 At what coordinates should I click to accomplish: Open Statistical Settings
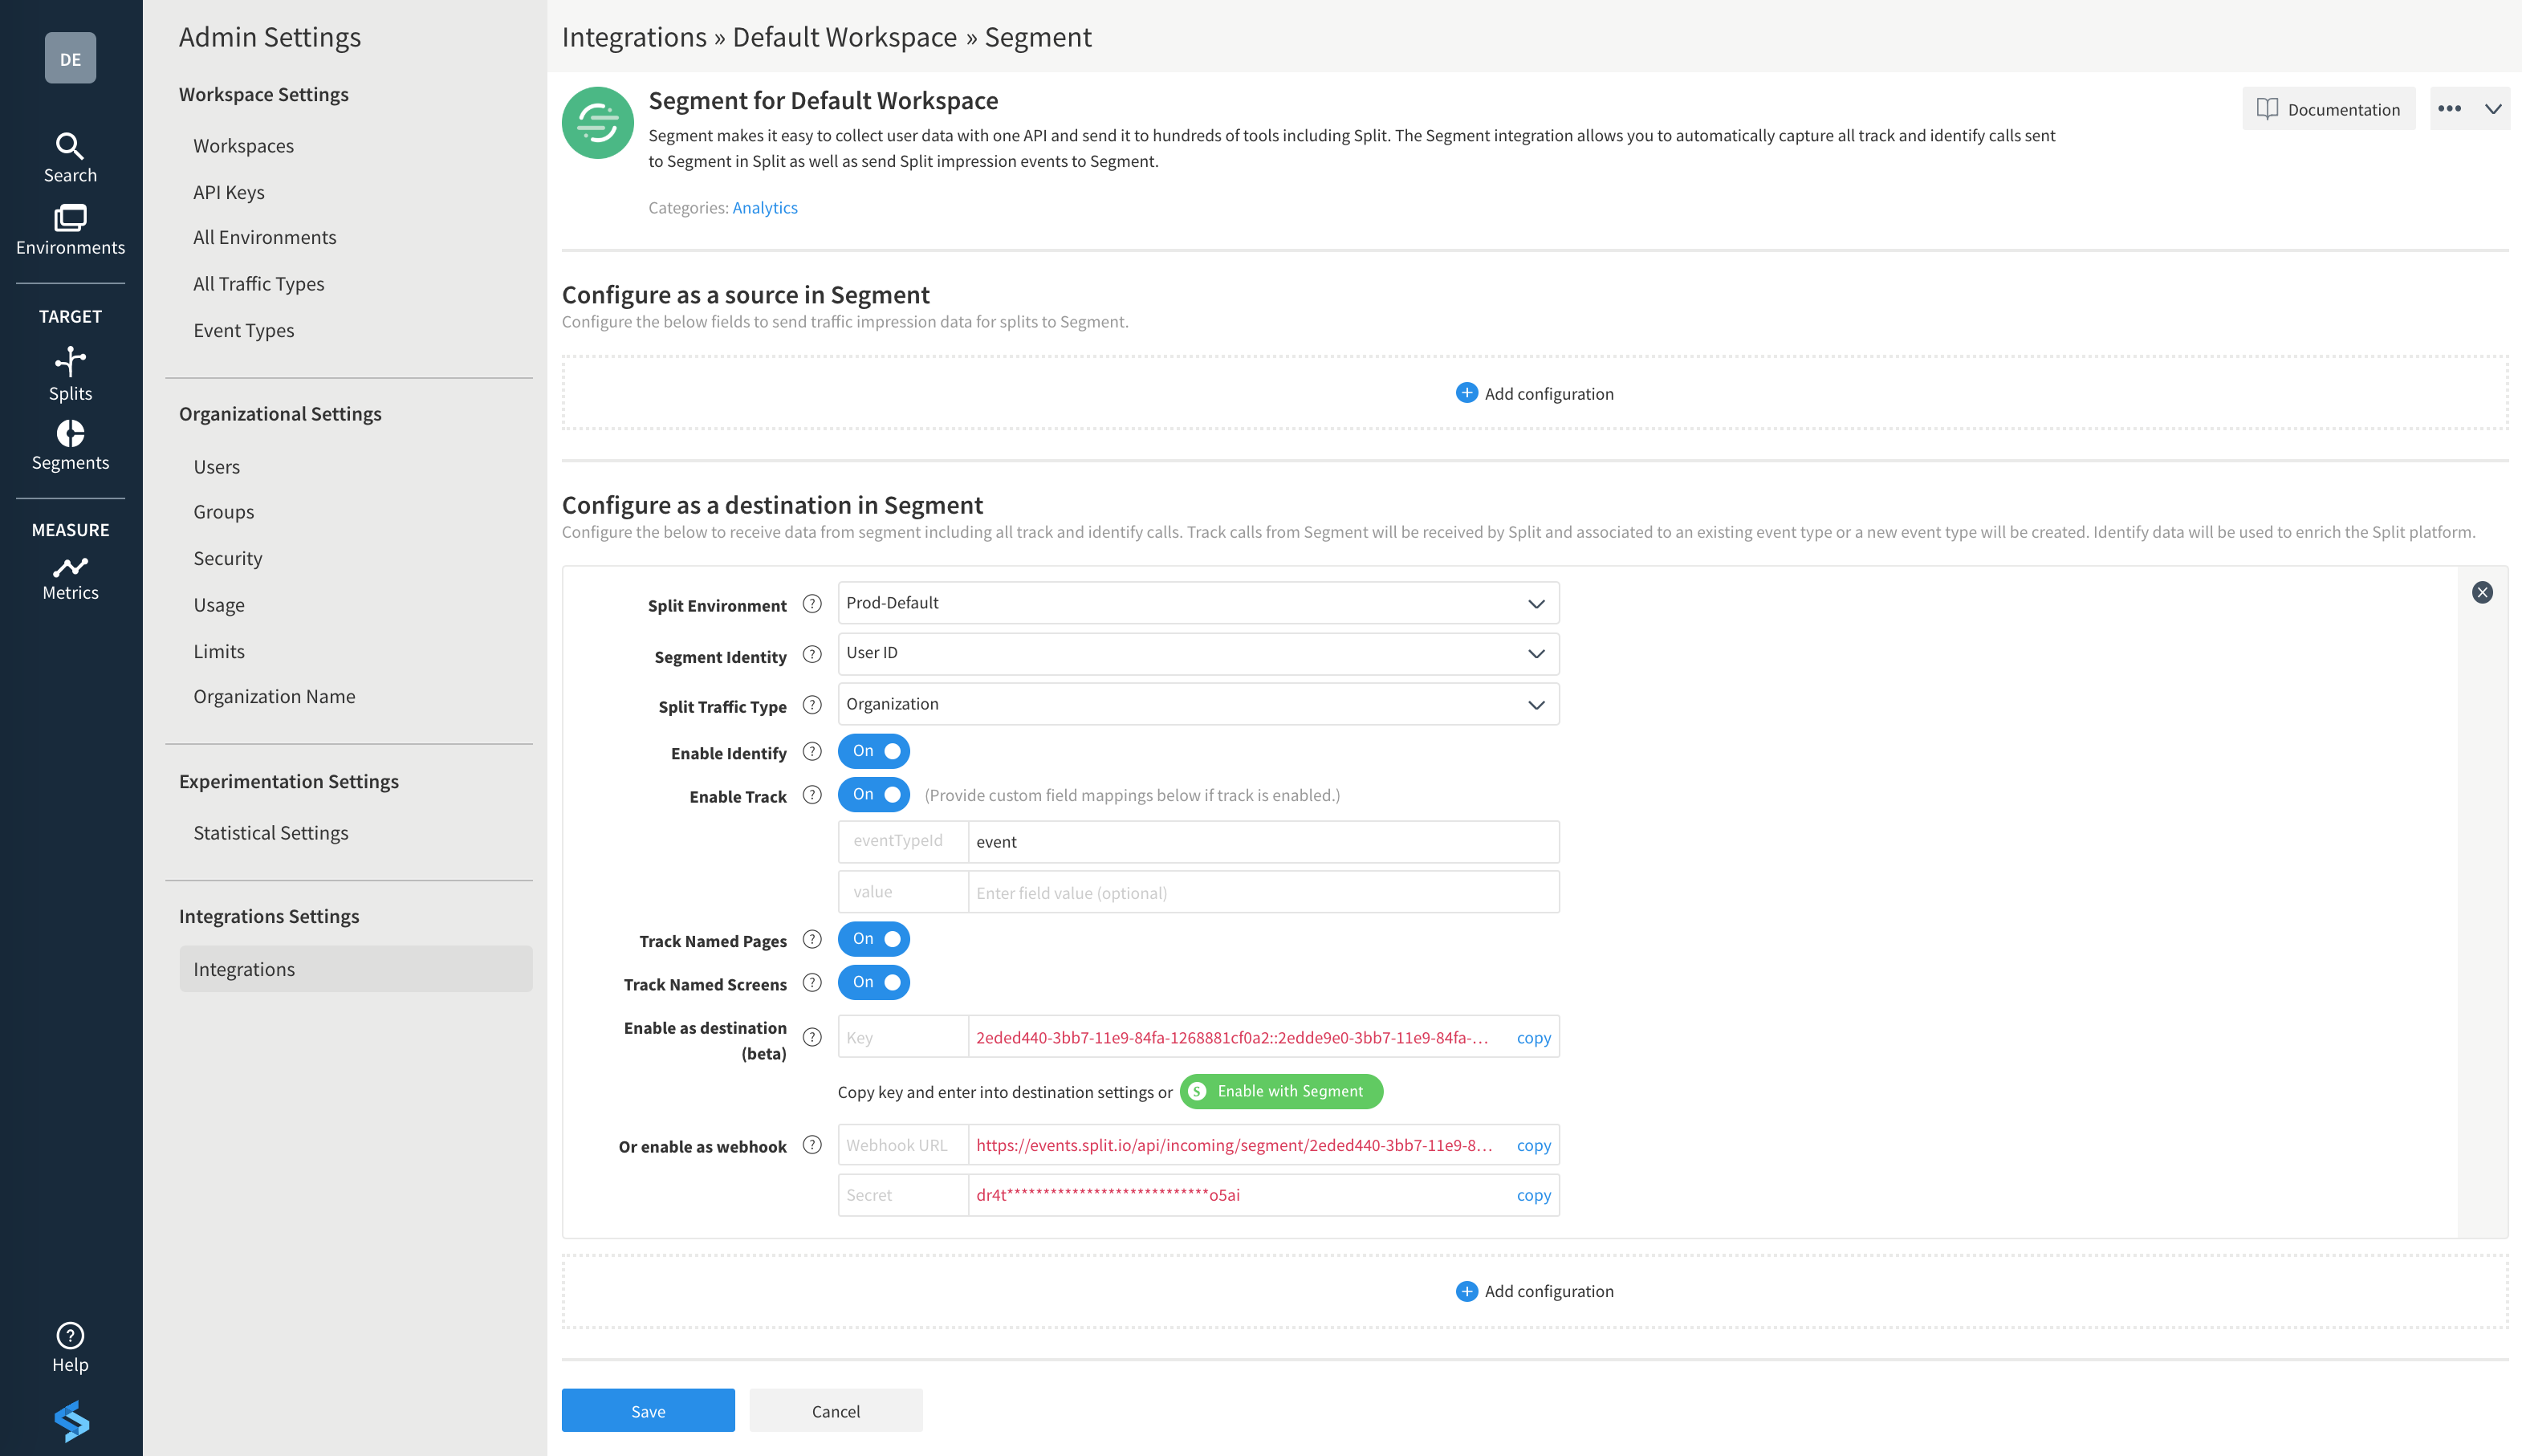pos(271,833)
